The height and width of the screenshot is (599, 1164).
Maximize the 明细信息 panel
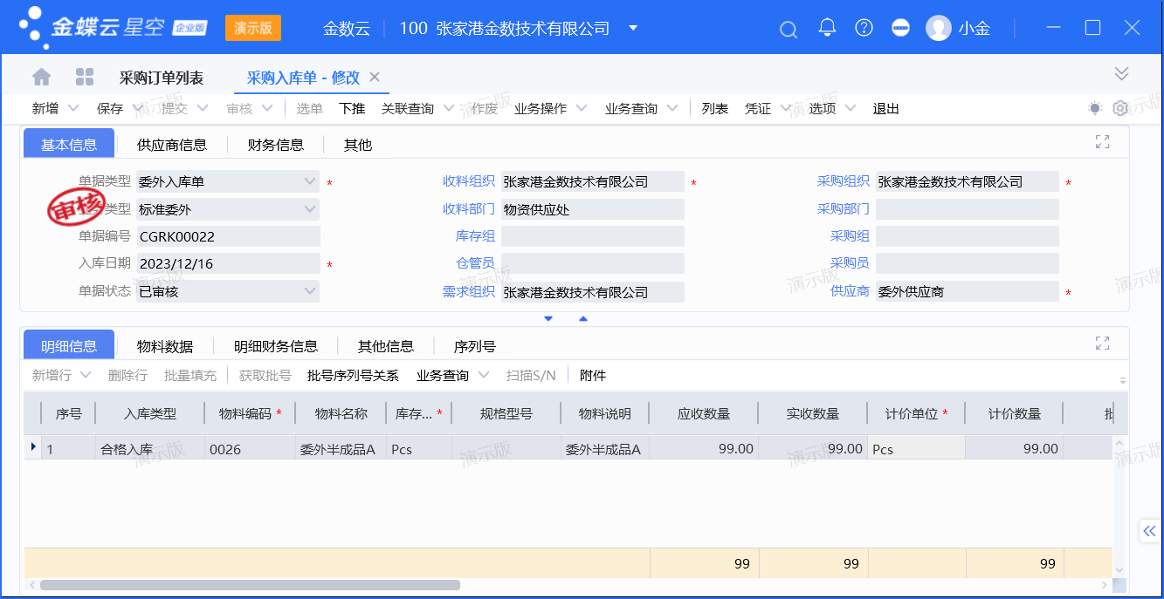pyautogui.click(x=1102, y=344)
